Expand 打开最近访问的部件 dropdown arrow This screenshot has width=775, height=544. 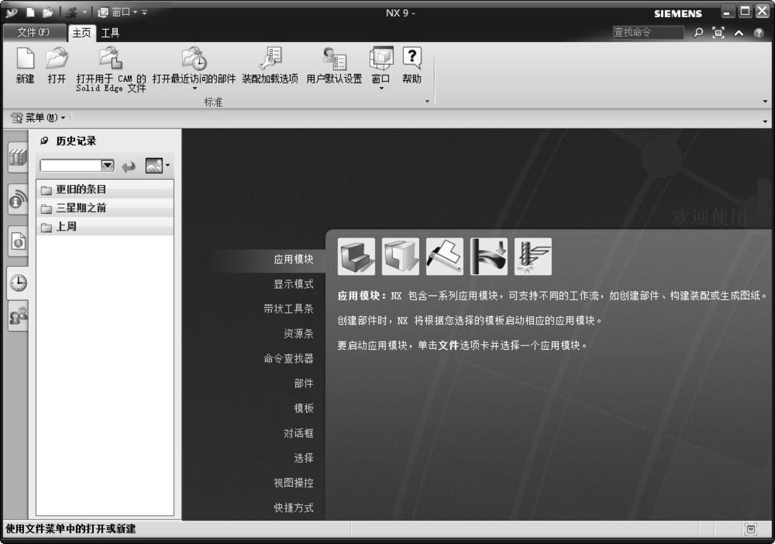(194, 88)
